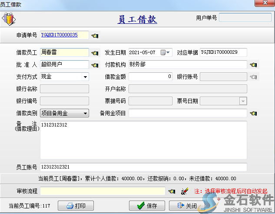Open the 借款类别 dropdown list
Image resolution: width=275 pixels, height=214 pixels.
[85, 113]
